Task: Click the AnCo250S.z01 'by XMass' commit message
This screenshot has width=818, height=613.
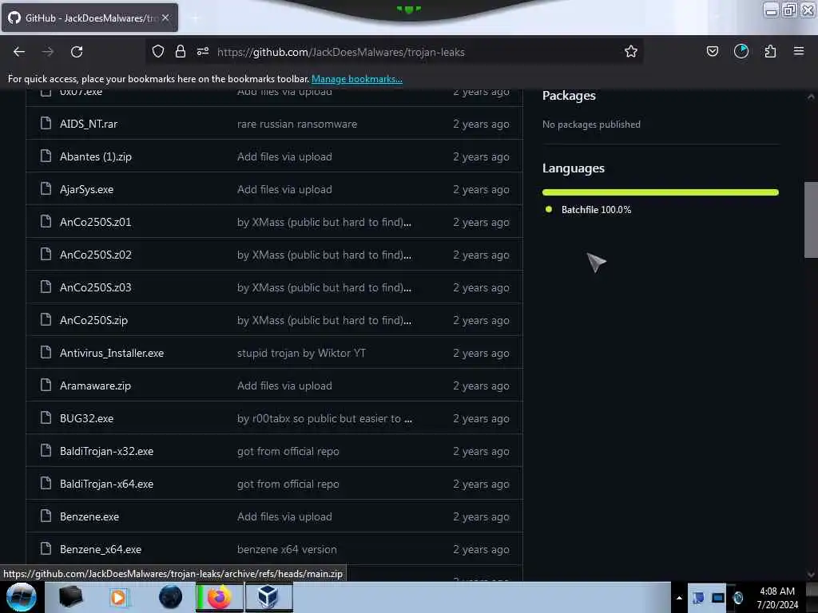Action: click(x=324, y=222)
